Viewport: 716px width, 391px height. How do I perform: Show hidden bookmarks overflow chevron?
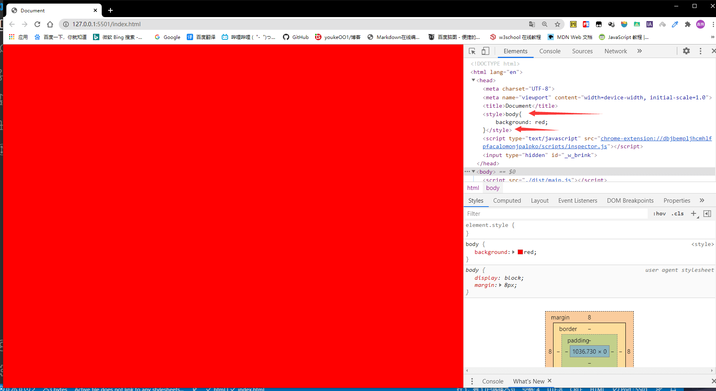(712, 37)
